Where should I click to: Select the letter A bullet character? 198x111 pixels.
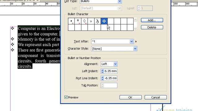[97, 21]
